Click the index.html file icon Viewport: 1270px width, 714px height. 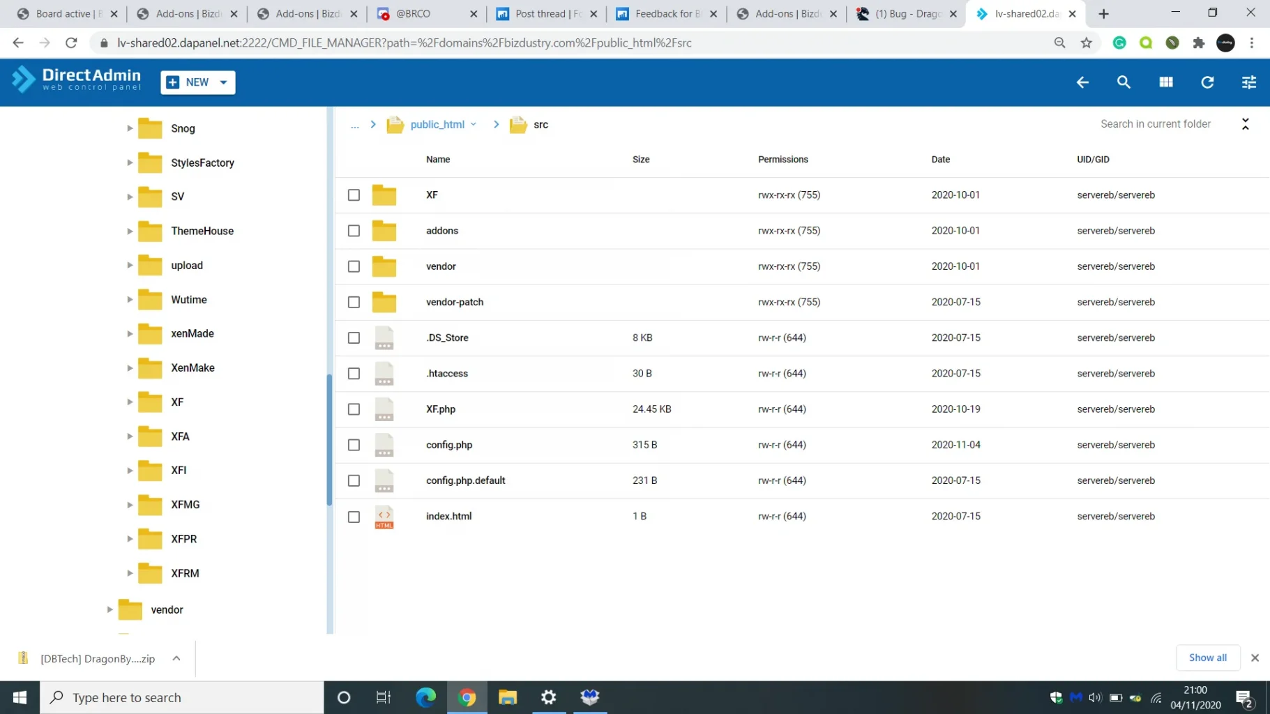[384, 517]
